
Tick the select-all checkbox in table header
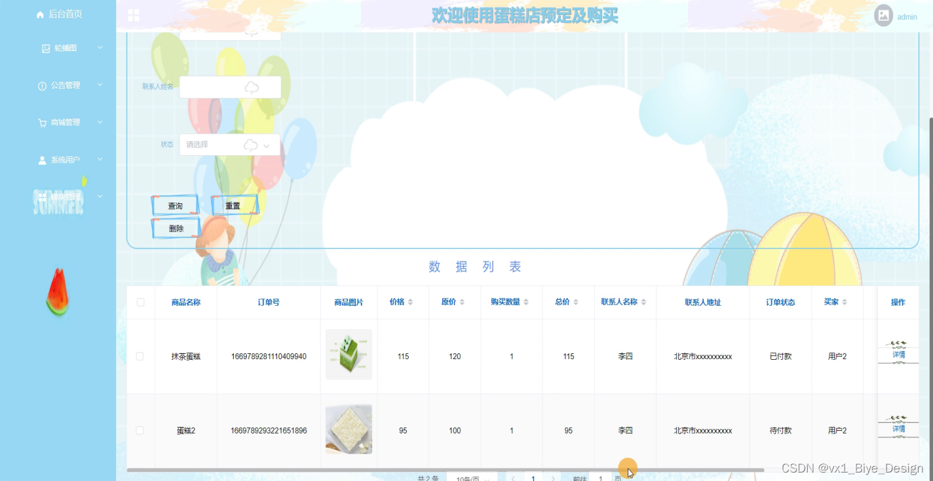point(140,302)
